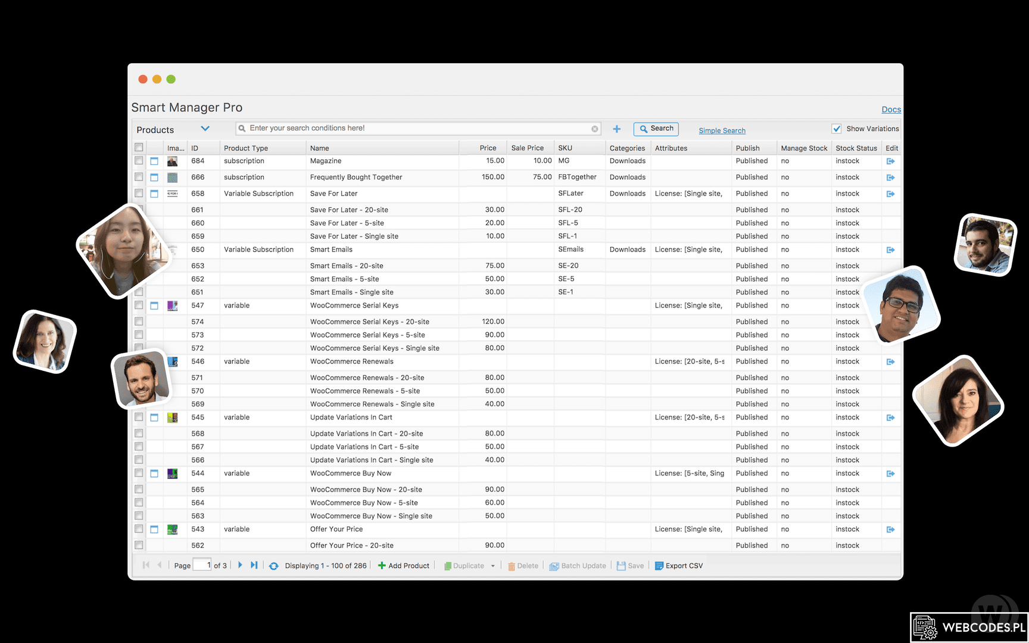Expand the Duplicate options arrow
The height and width of the screenshot is (643, 1029).
coord(492,566)
